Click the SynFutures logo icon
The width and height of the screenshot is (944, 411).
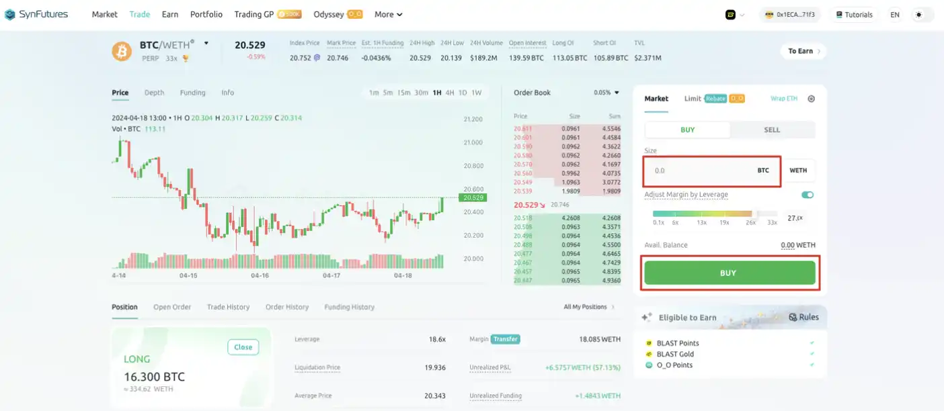pyautogui.click(x=10, y=14)
